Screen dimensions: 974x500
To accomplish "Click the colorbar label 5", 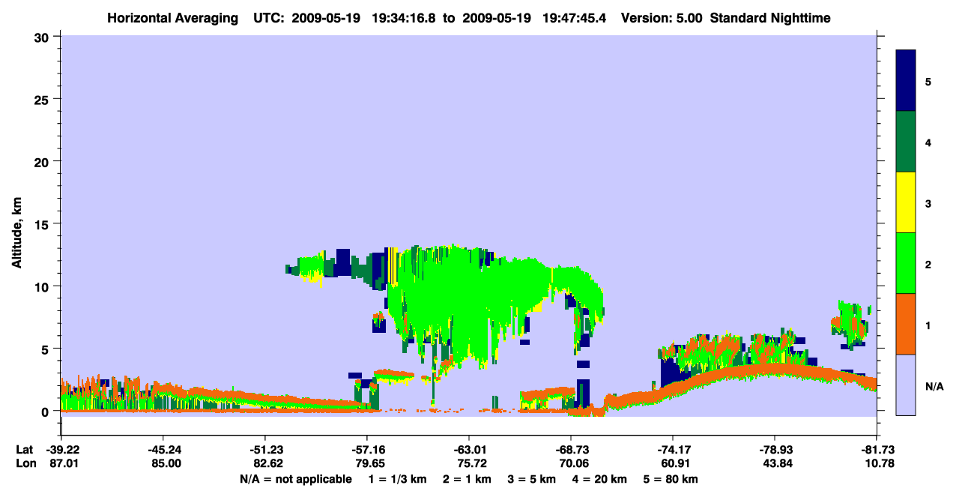I will (928, 81).
